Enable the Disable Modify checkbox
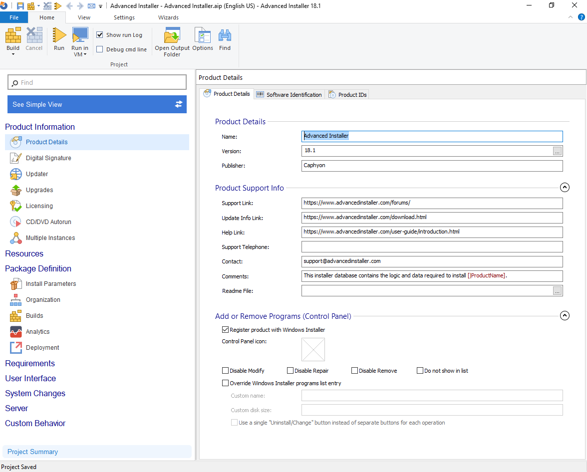Screen dimensions: 587x472 [x=225, y=370]
